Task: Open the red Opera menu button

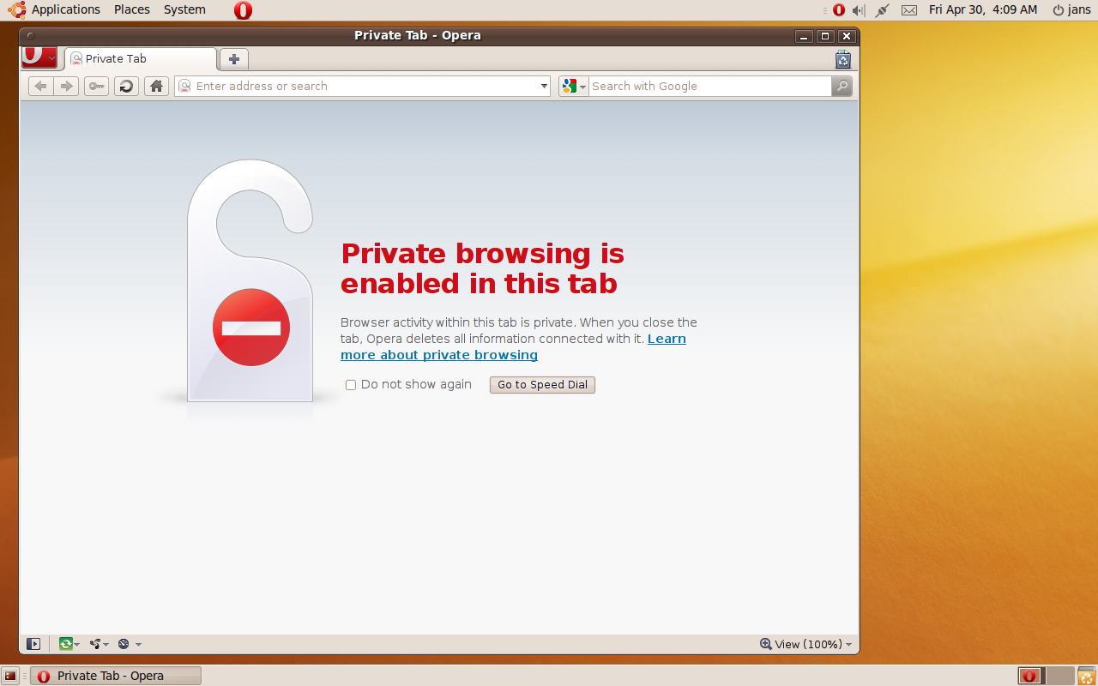Action: [39, 57]
